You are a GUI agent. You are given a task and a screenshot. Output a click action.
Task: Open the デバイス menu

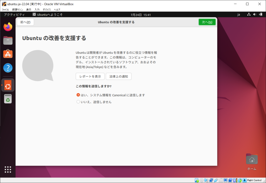[x=47, y=10]
